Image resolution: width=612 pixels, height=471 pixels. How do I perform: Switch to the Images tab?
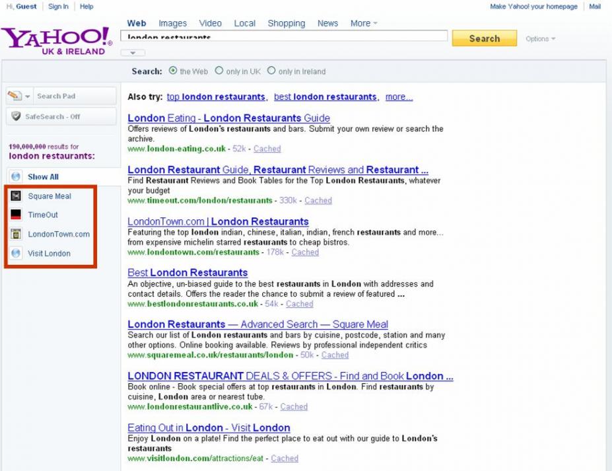click(172, 23)
